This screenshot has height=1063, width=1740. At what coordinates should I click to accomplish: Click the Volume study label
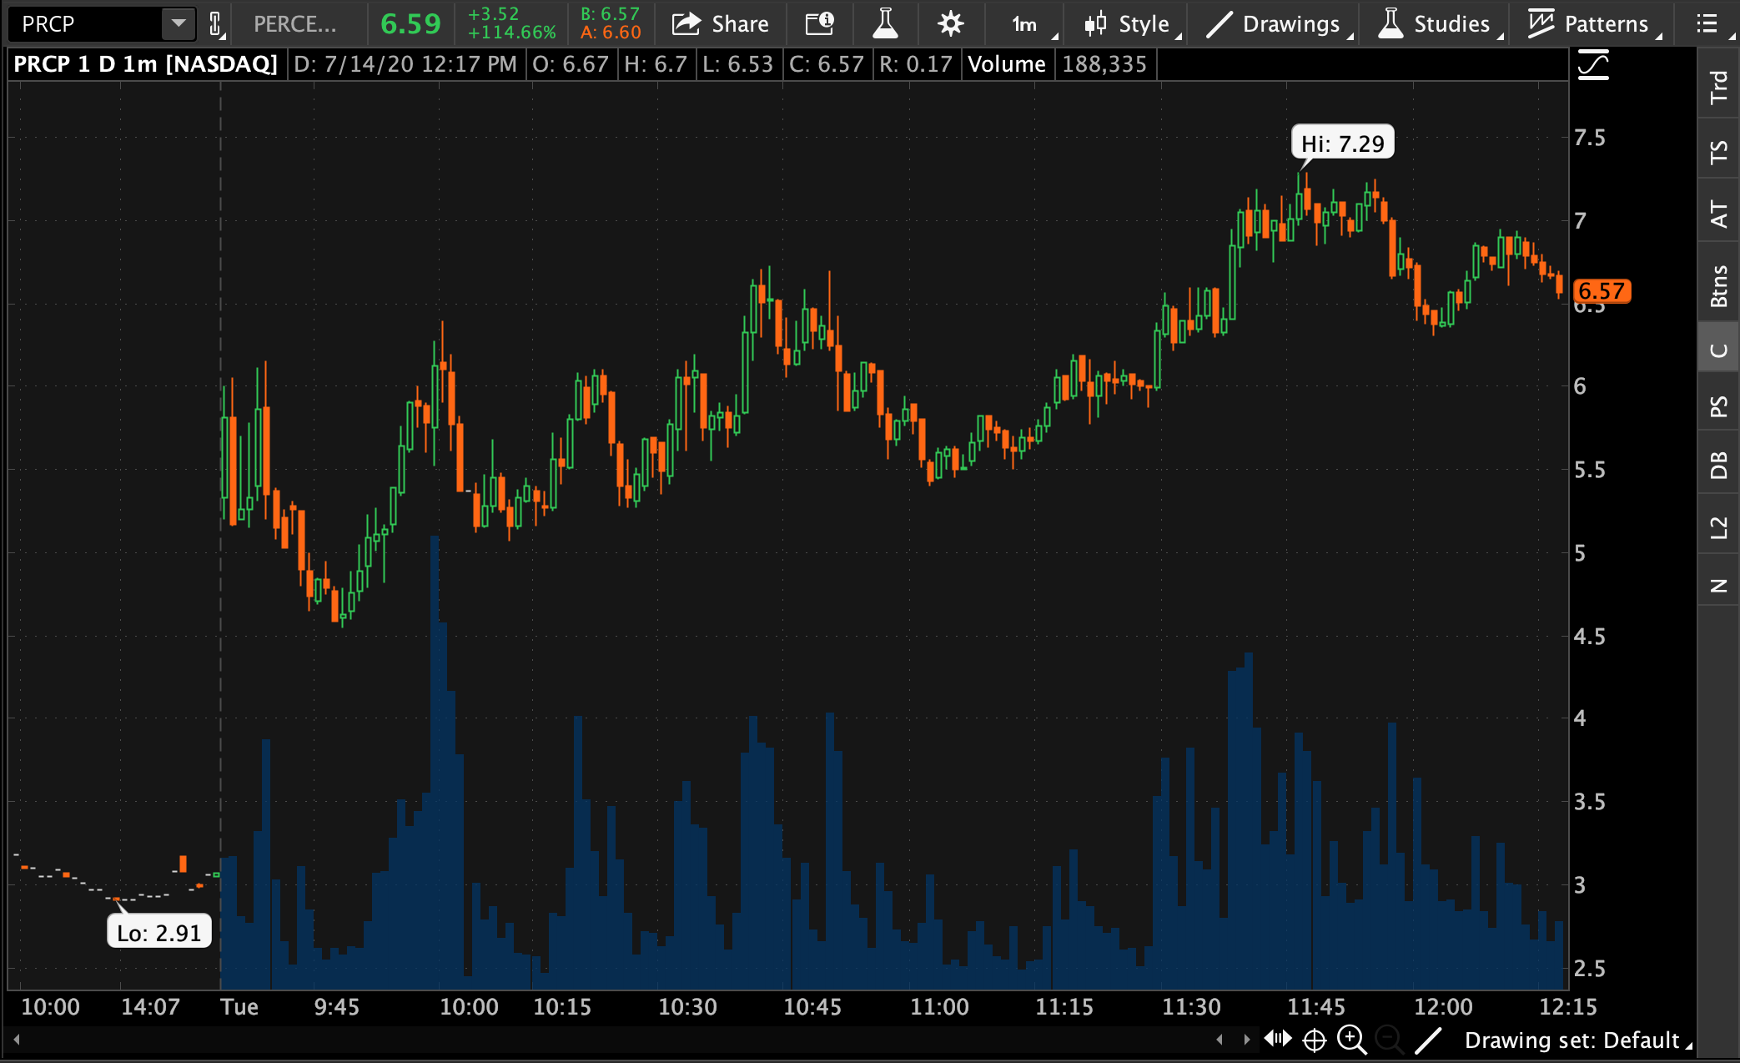point(1006,64)
